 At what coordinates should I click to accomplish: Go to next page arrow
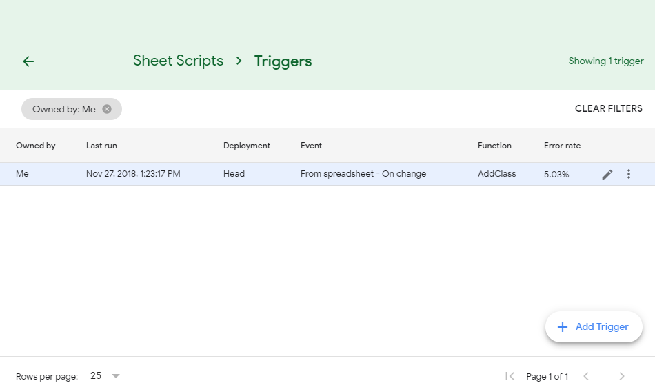pos(622,376)
